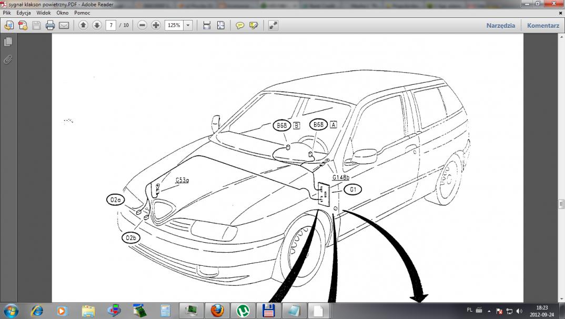
Task: Switch to read mode fullscreen icon
Action: click(x=273, y=25)
